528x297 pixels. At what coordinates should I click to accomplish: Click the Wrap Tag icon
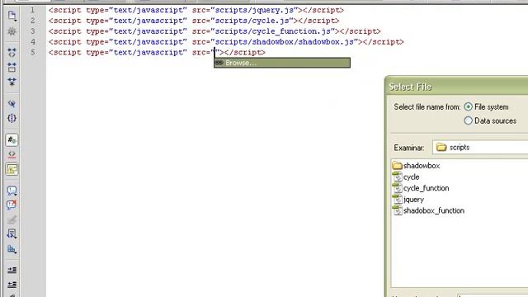tap(12, 219)
